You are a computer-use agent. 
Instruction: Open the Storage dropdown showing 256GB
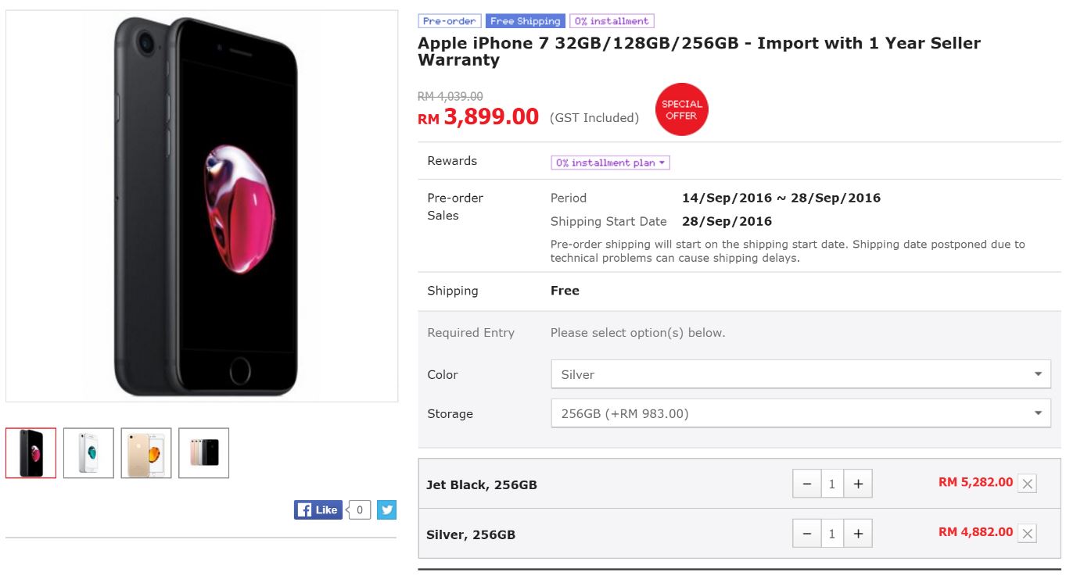click(x=800, y=413)
